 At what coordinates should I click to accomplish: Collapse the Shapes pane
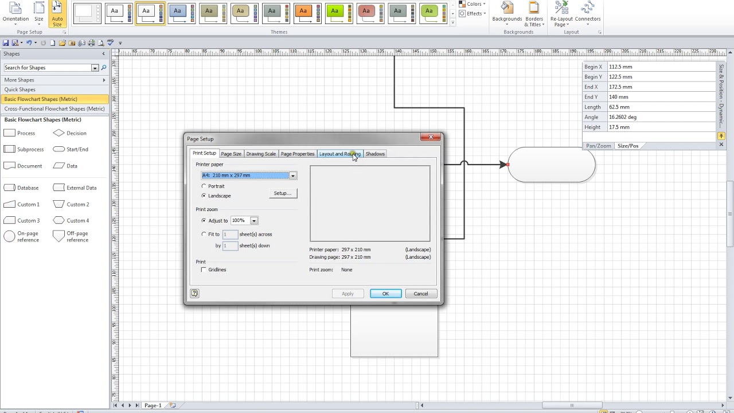[x=104, y=54]
